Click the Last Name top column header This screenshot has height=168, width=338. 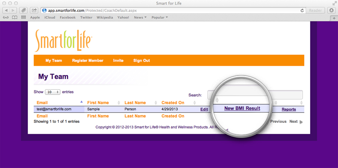(135, 103)
